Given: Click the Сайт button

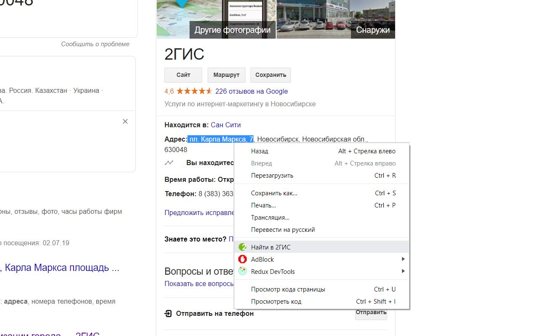Looking at the screenshot, I should [183, 75].
